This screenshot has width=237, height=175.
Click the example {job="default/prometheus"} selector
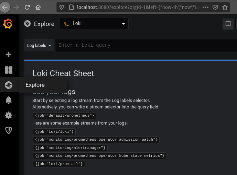pos(65,115)
